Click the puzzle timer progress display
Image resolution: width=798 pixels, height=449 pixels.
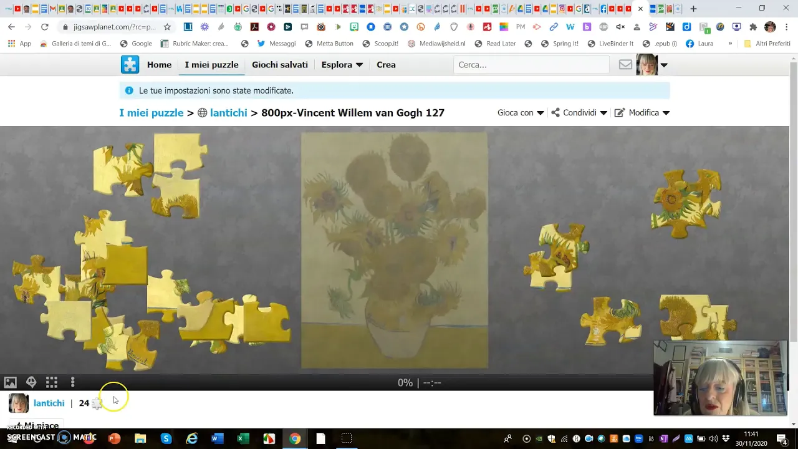click(420, 383)
